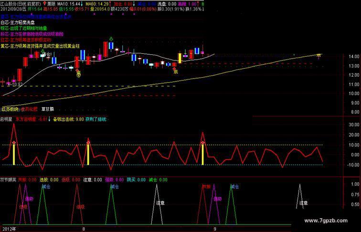
Task: Click the 江苏板块 sector label
Action: 10,109
